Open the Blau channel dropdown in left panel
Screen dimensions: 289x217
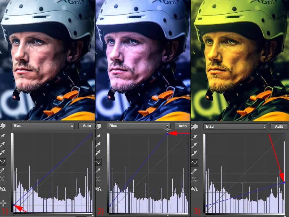coord(43,126)
